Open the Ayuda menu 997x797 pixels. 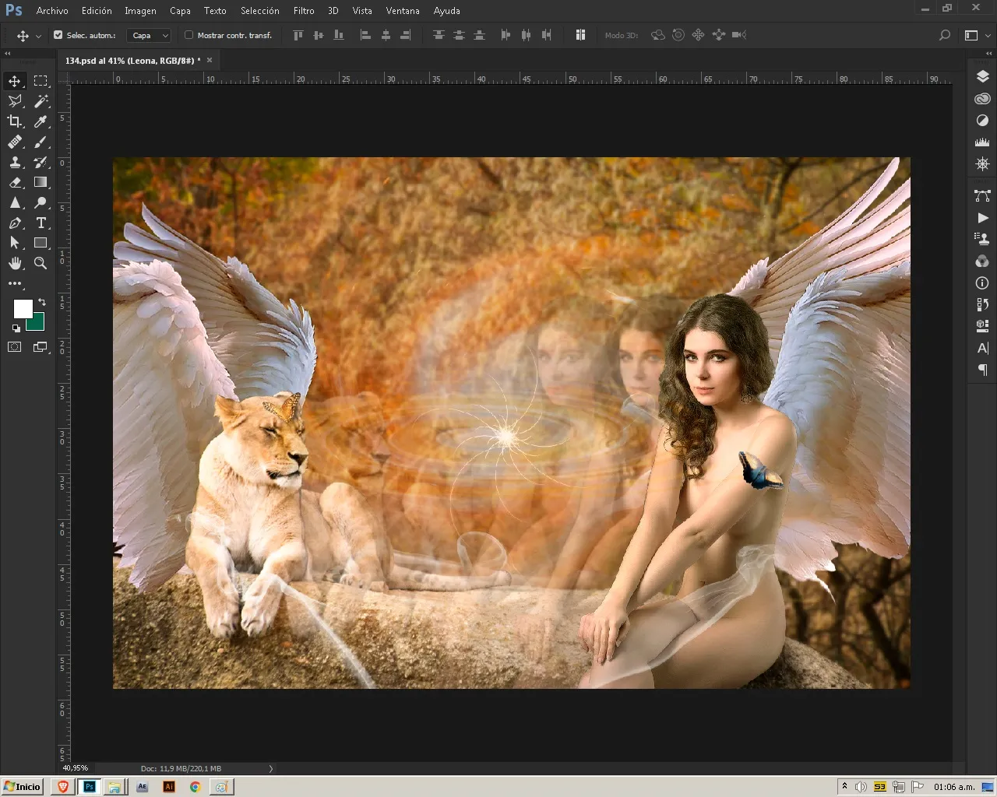click(x=447, y=11)
